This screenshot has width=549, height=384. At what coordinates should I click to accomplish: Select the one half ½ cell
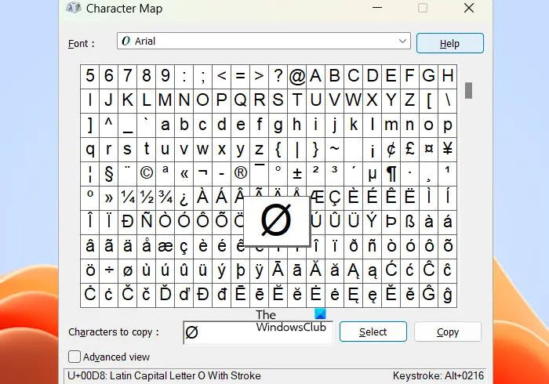coord(147,198)
